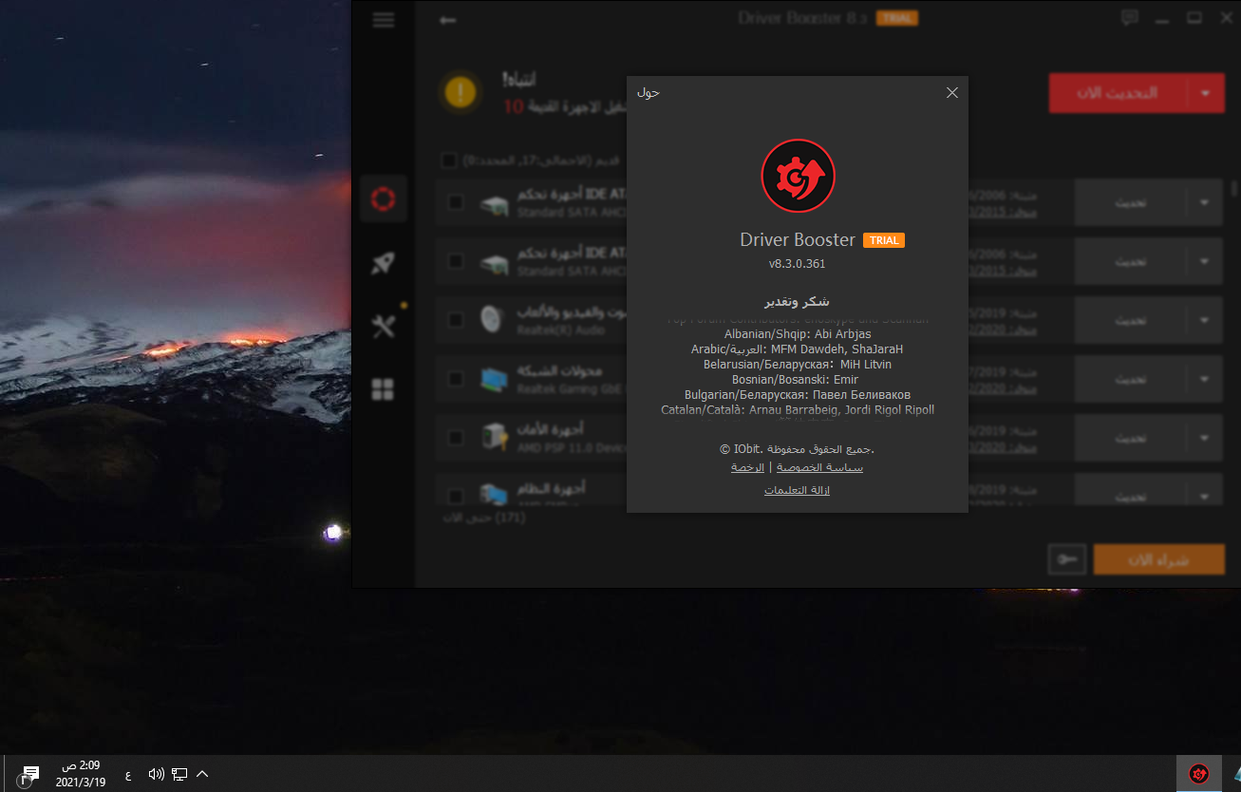This screenshot has height=792, width=1241.
Task: Open the Action Center grid sidebar icon
Action: click(384, 389)
